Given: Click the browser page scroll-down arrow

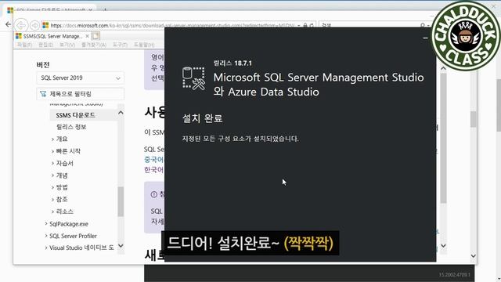Looking at the screenshot, I should tap(474, 256).
